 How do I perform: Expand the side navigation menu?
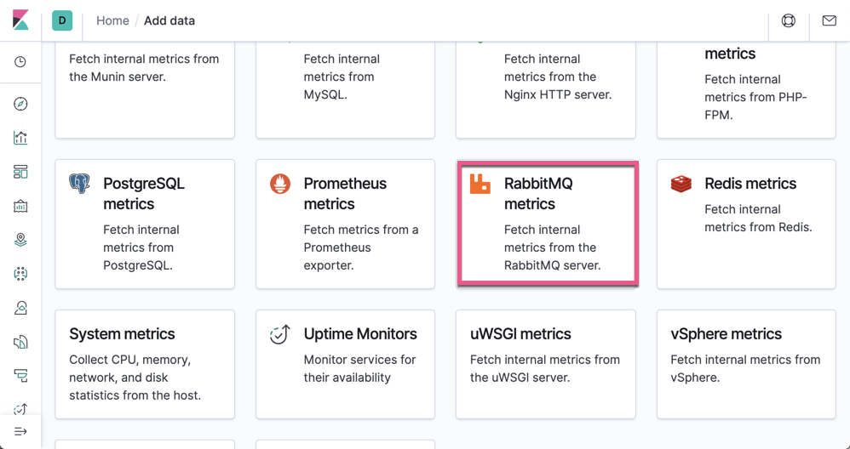coord(20,432)
